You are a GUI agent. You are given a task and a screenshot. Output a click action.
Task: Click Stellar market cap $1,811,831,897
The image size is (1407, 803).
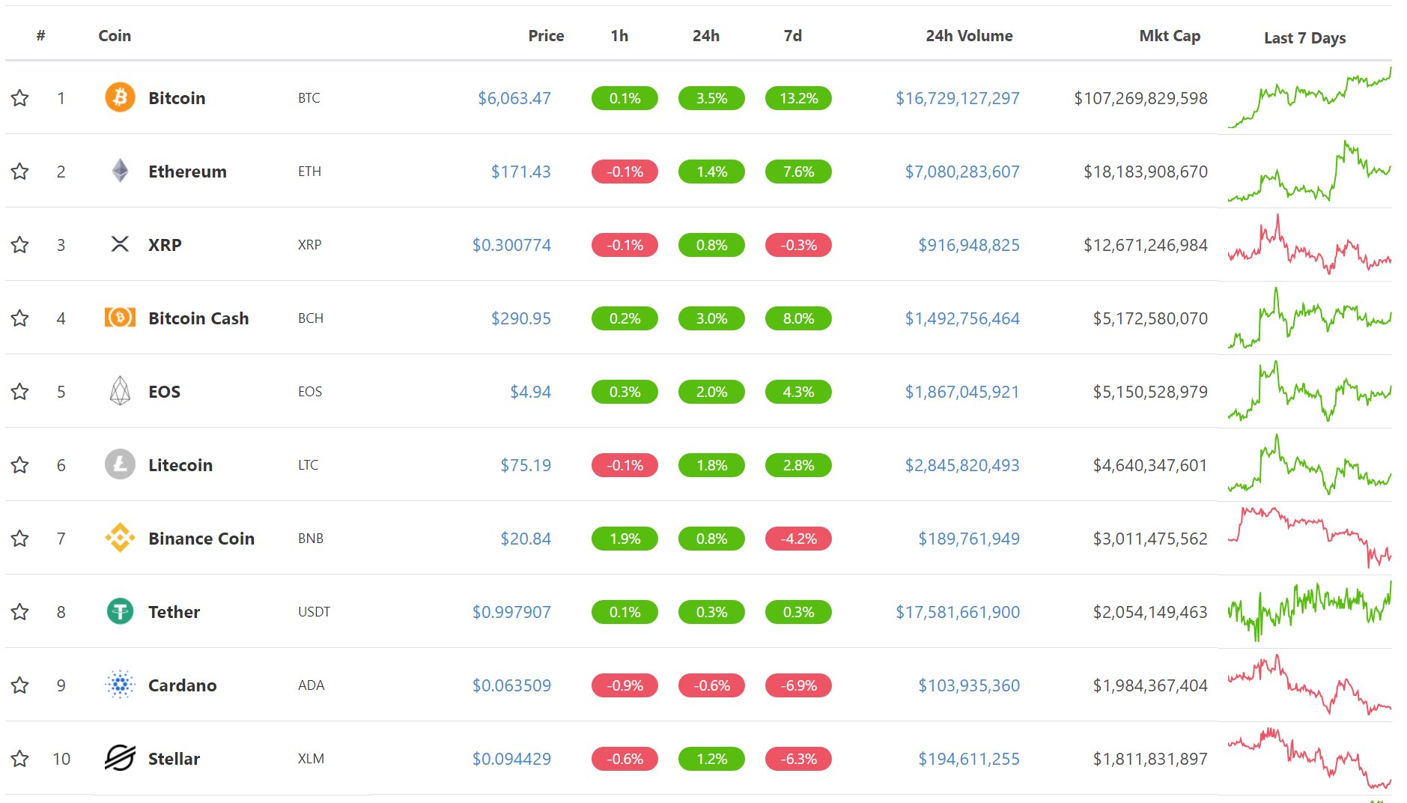(1150, 758)
